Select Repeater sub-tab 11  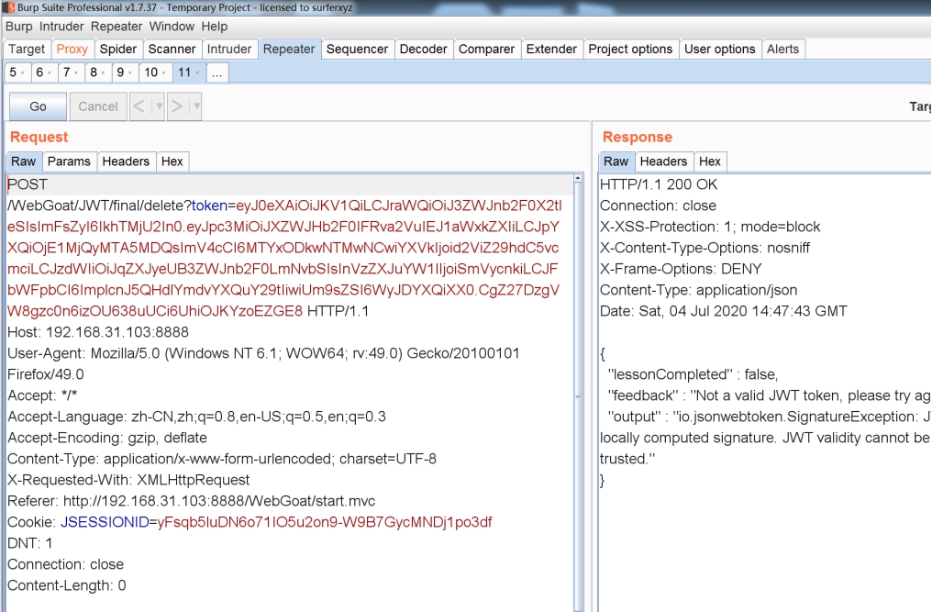coord(184,72)
